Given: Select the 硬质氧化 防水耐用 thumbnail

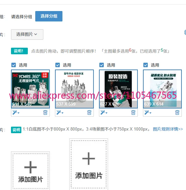Looking at the screenshot, I should click(x=162, y=89).
